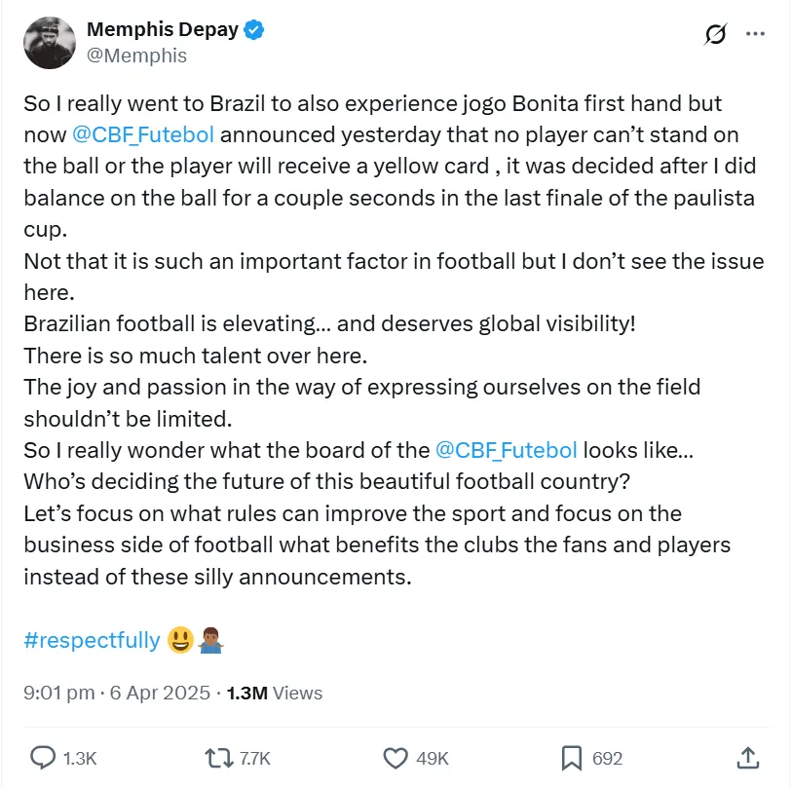Like the tweet with heart icon
Viewport: 792px width, 789px height.
pos(395,758)
